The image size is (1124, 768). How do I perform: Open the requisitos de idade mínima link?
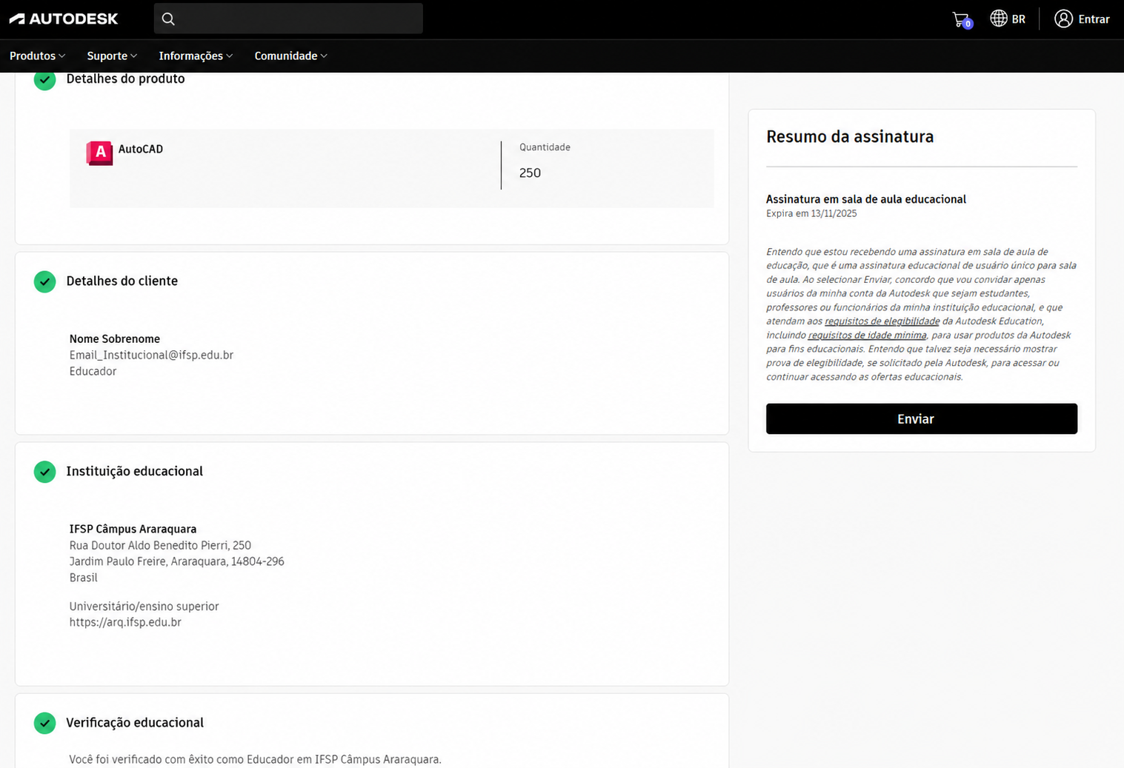867,335
